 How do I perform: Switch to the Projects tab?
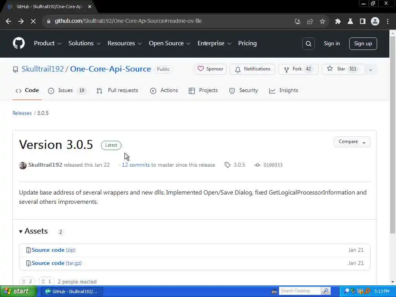click(x=203, y=90)
